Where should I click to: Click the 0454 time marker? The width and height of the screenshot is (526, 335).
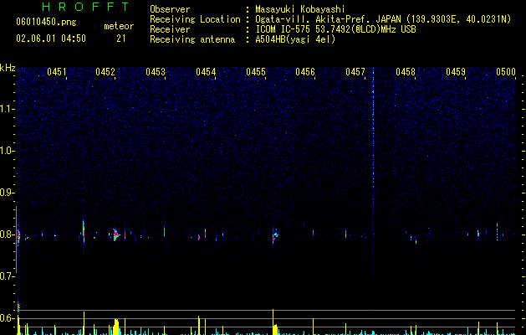206,72
